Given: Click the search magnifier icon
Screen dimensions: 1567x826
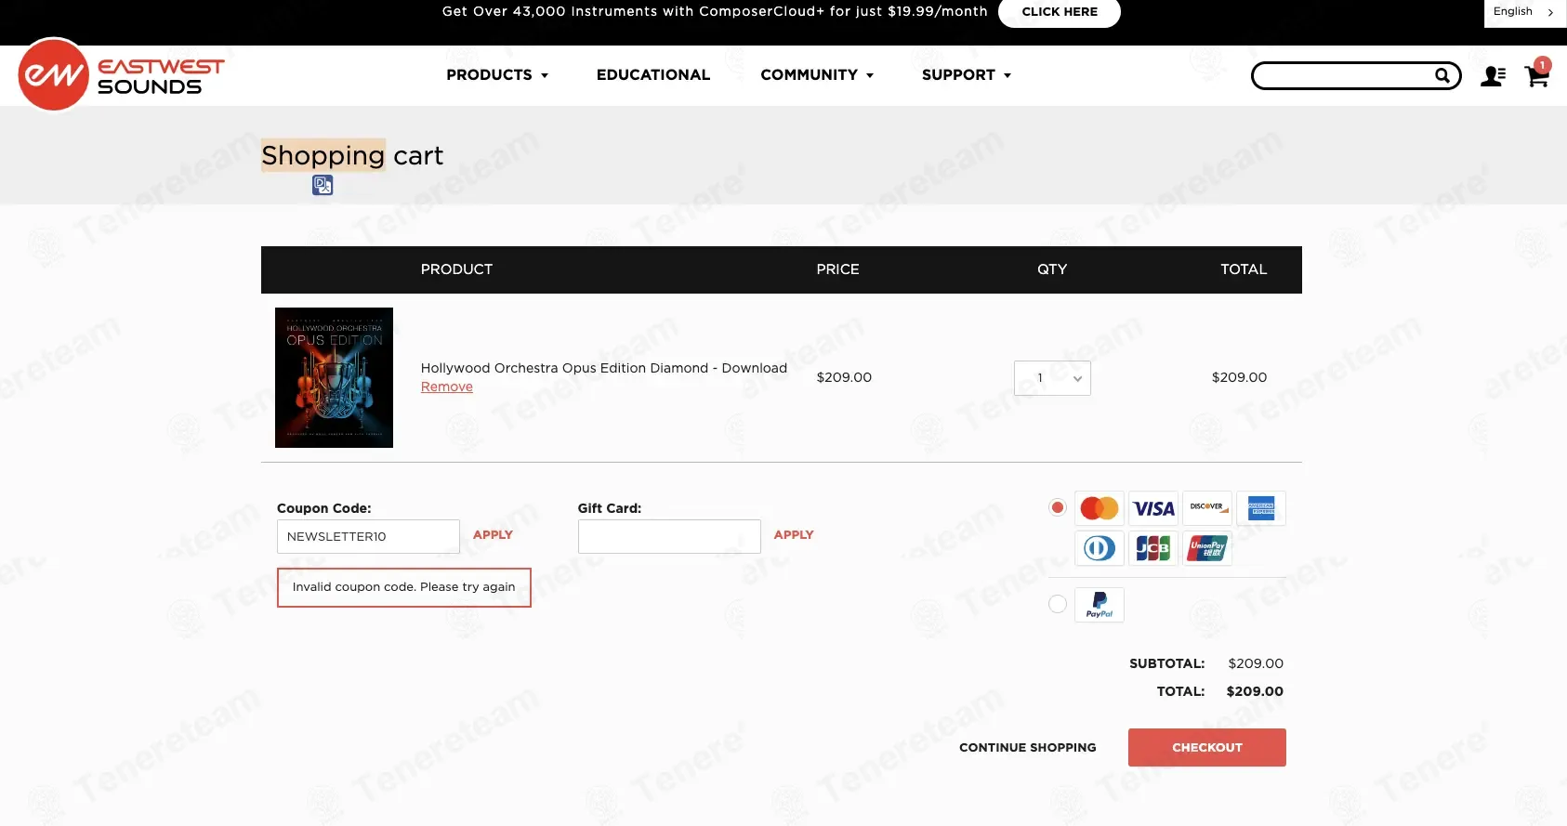Looking at the screenshot, I should pyautogui.click(x=1442, y=75).
